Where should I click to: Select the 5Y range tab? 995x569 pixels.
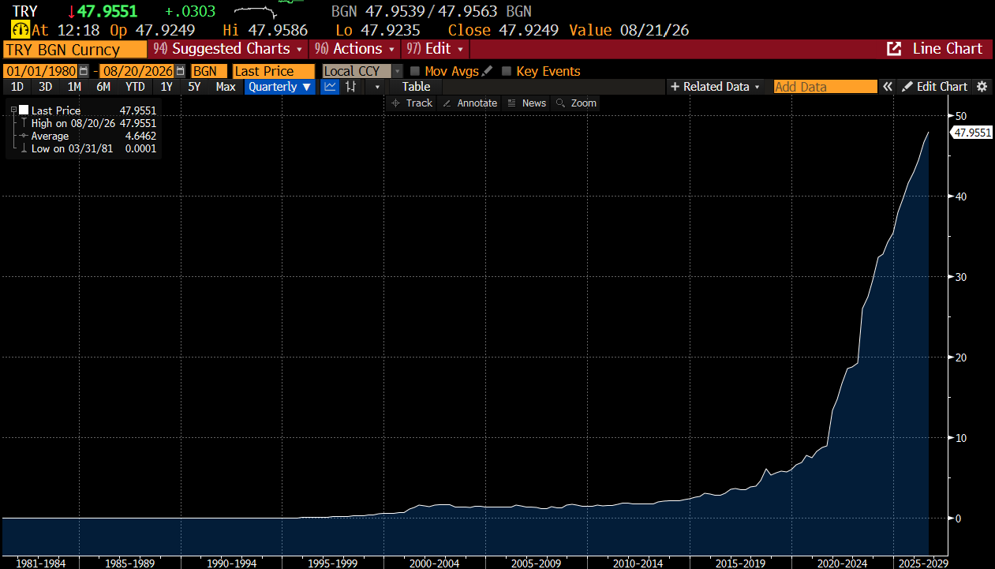(x=194, y=87)
